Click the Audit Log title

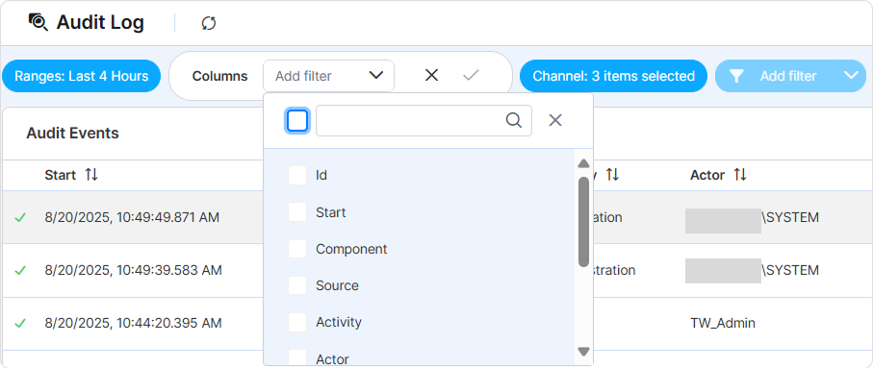[x=100, y=22]
